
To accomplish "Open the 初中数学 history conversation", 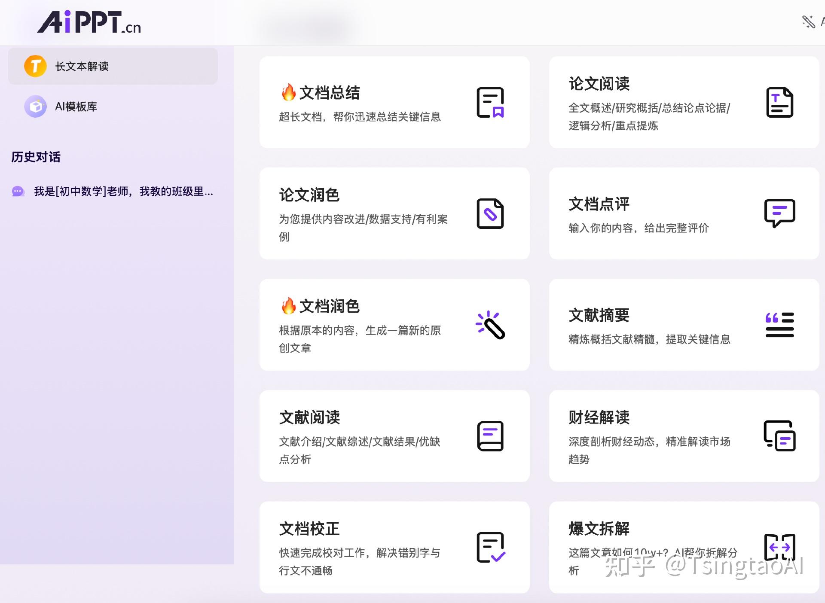I will tap(123, 192).
